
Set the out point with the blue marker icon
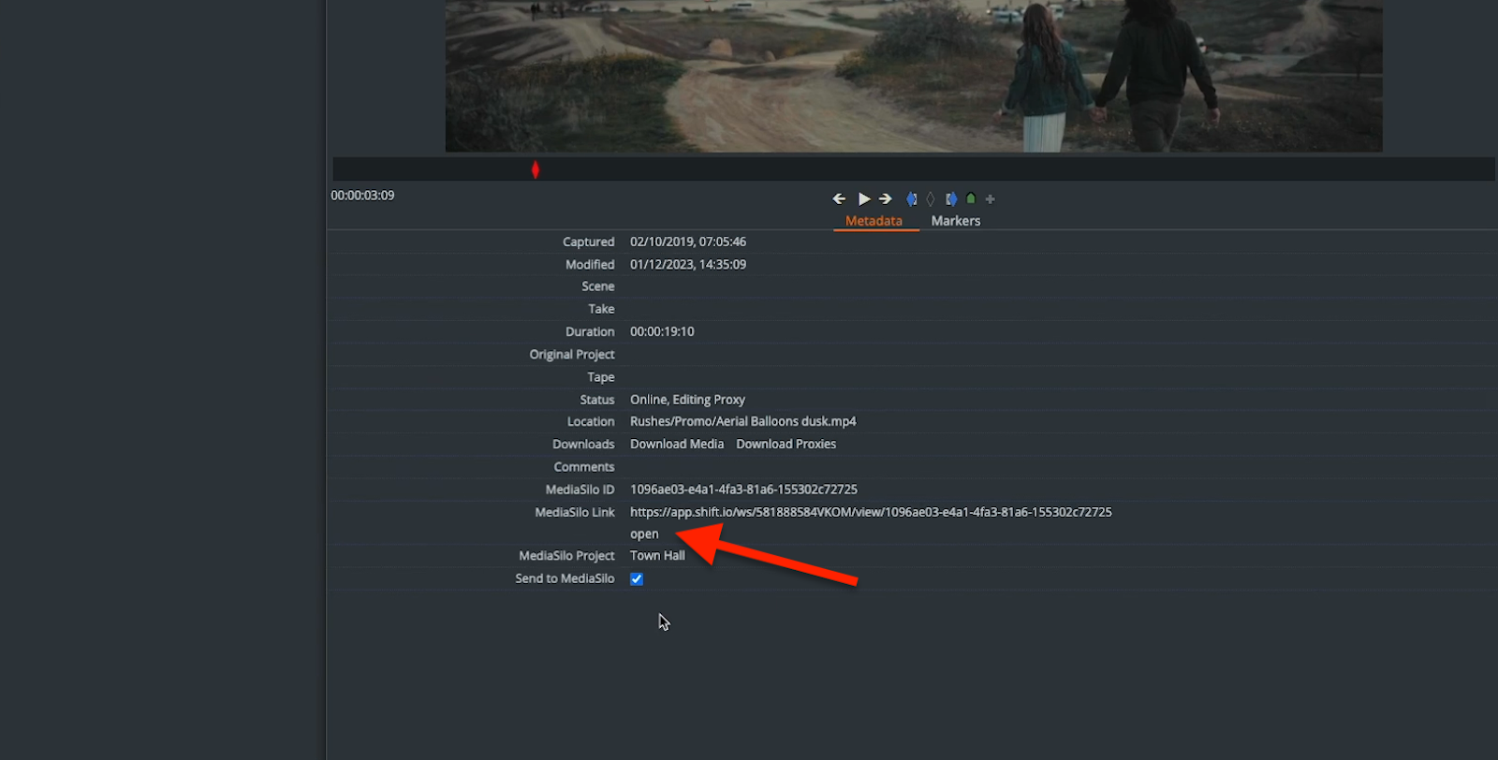(x=950, y=198)
